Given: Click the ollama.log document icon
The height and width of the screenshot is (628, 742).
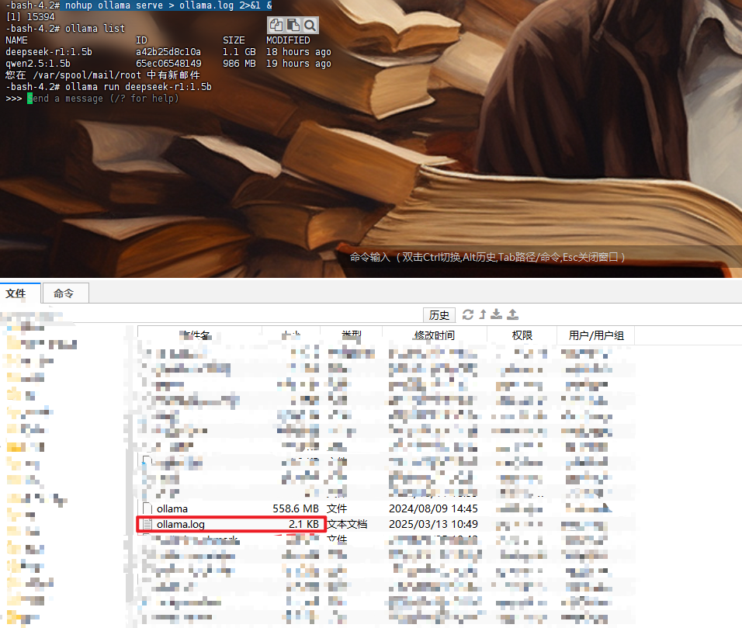Looking at the screenshot, I should point(147,524).
